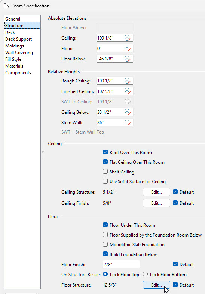Select Lock Floor Top radio option
The height and width of the screenshot is (294, 205).
[x=105, y=274]
